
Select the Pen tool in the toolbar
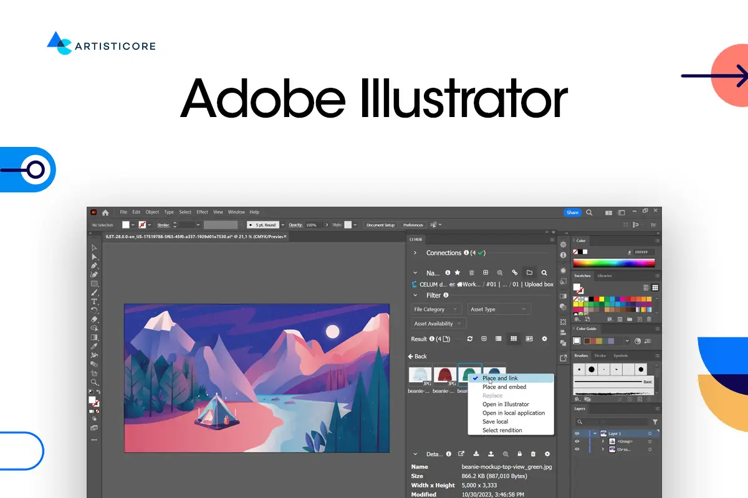(93, 265)
